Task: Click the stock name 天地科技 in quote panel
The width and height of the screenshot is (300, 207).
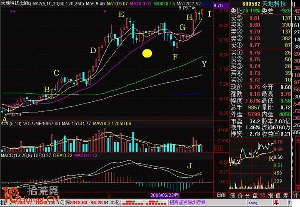Action: tap(274, 4)
